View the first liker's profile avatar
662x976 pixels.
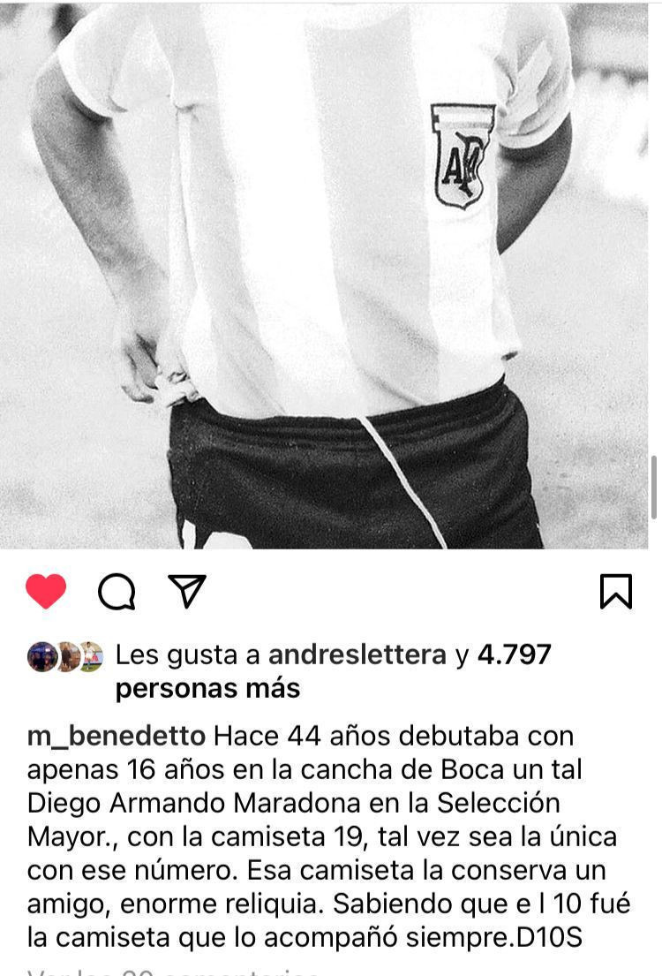tap(41, 656)
